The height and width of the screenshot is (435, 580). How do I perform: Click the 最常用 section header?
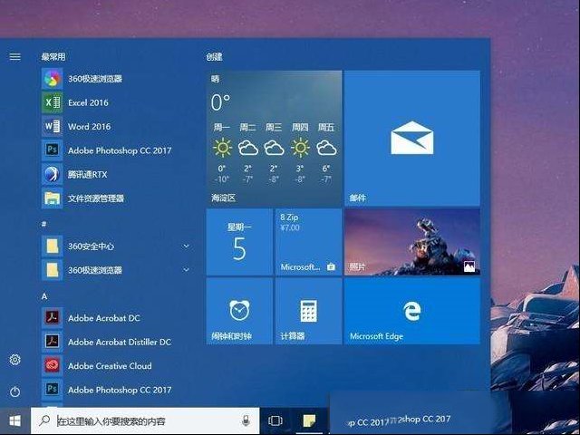click(53, 56)
